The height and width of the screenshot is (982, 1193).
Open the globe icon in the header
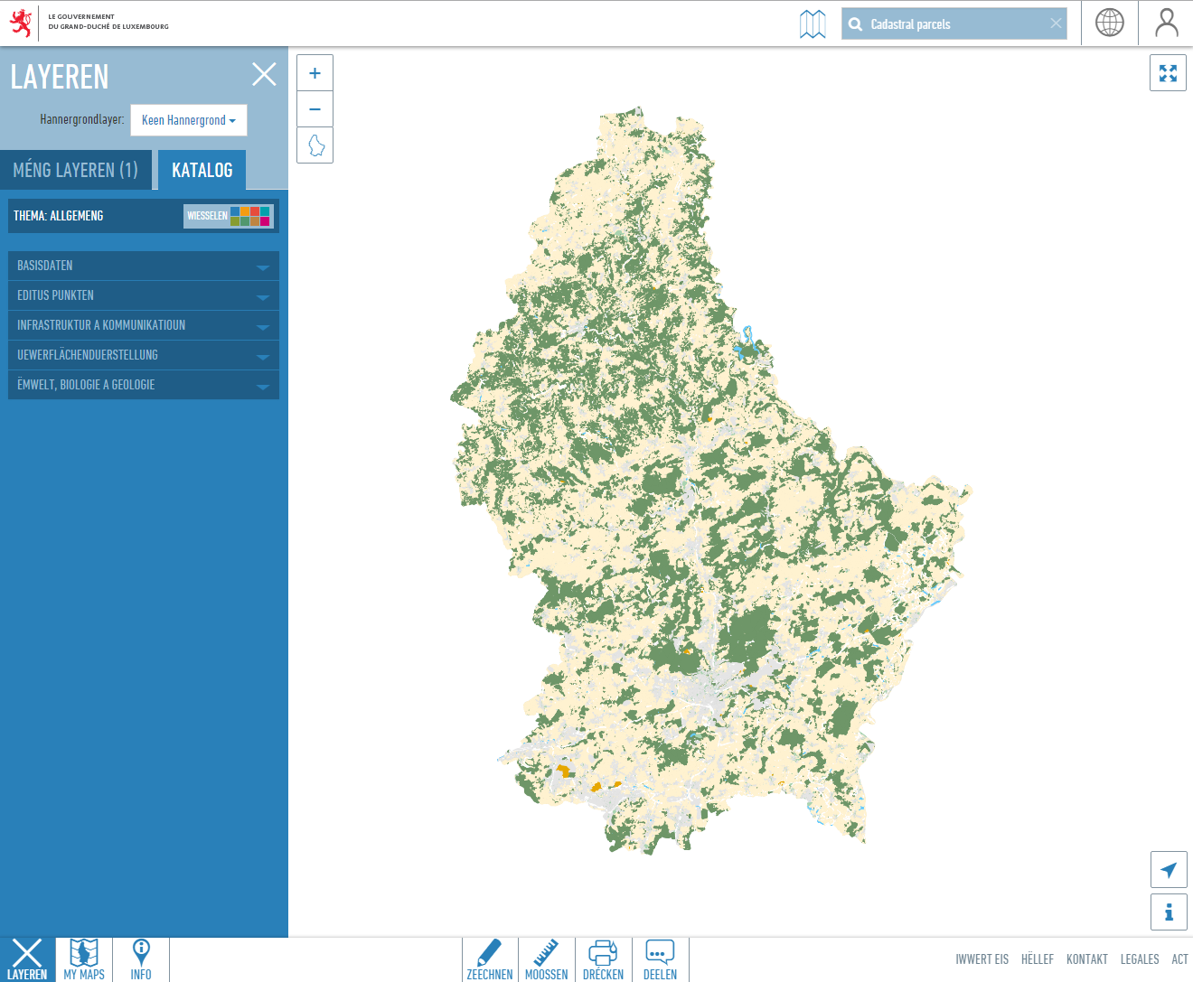(x=1109, y=23)
